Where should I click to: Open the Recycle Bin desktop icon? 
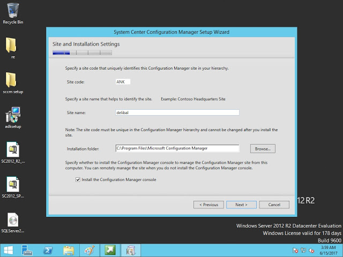(x=13, y=12)
